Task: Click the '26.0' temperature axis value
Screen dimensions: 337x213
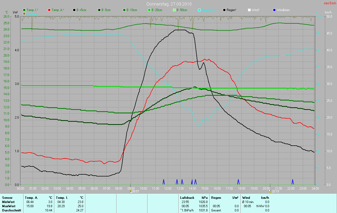Action: pyautogui.click(x=6, y=16)
